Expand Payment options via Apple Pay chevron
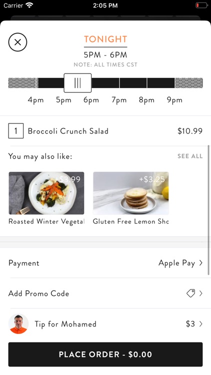This screenshot has width=211, height=375. [x=200, y=263]
